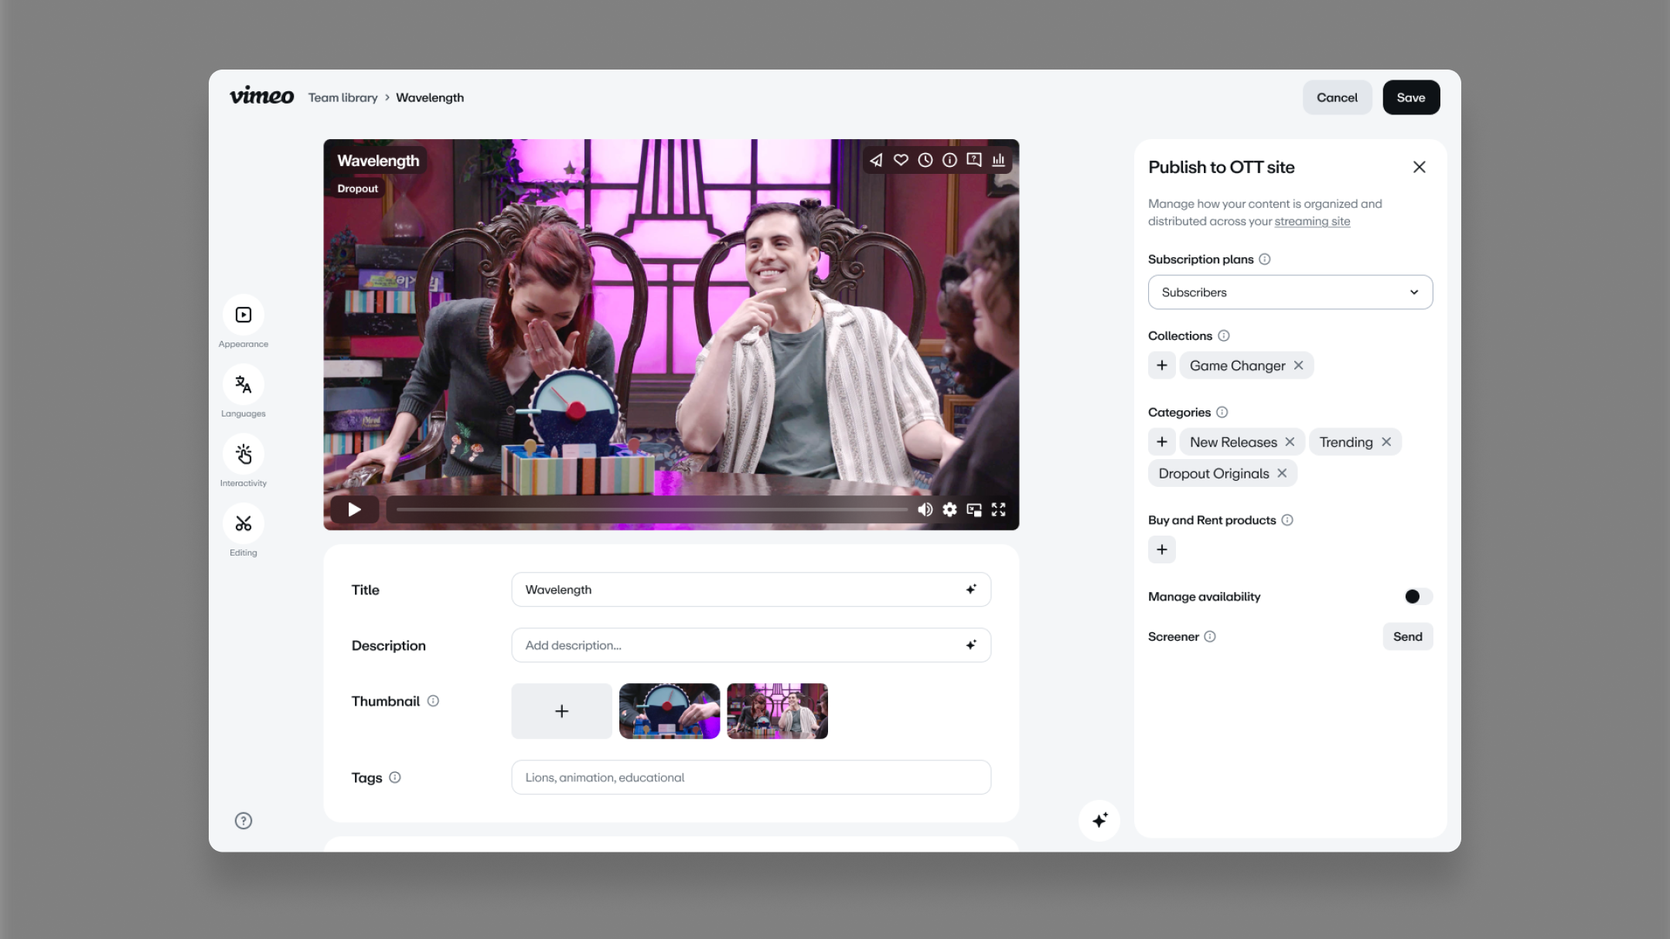Open the streaming site link
The width and height of the screenshot is (1670, 939).
point(1313,221)
